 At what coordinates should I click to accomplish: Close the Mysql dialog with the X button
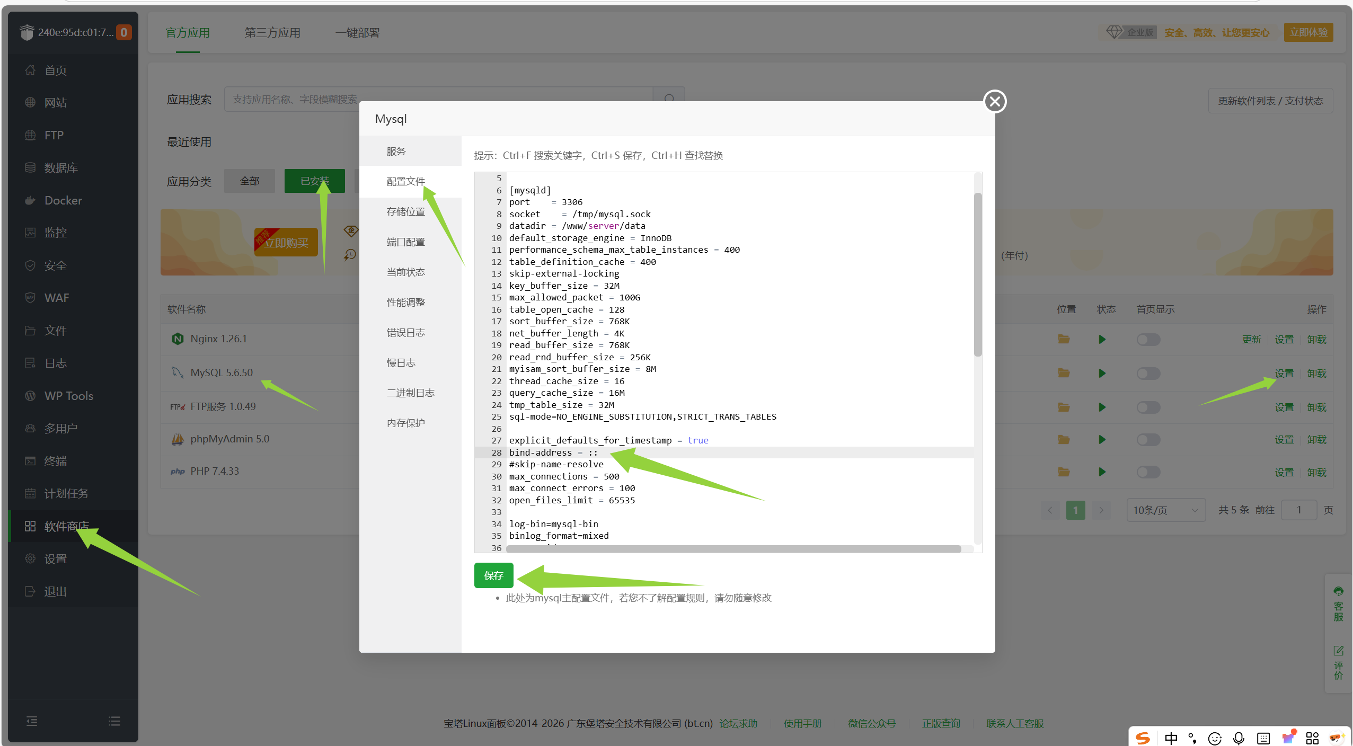click(x=995, y=101)
